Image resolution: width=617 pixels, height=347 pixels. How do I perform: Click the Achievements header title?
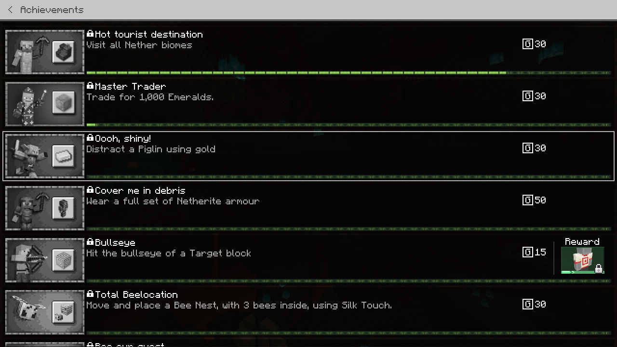tap(52, 10)
